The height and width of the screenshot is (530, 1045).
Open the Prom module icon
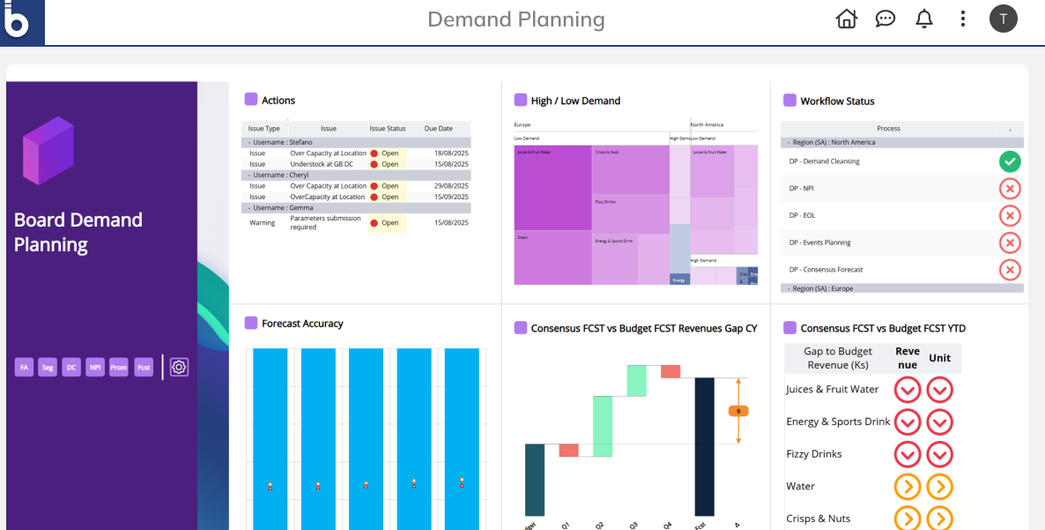(x=118, y=367)
